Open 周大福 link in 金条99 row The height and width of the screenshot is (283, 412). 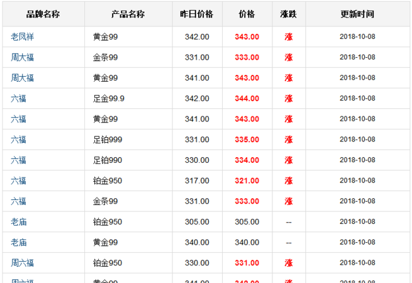[x=23, y=57]
